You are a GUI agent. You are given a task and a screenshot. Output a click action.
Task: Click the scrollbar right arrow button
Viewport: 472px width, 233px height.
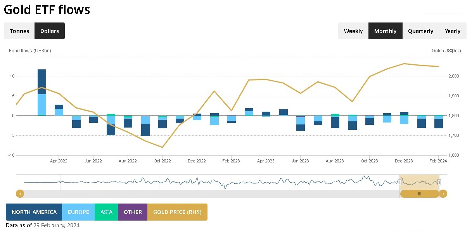pos(443,193)
